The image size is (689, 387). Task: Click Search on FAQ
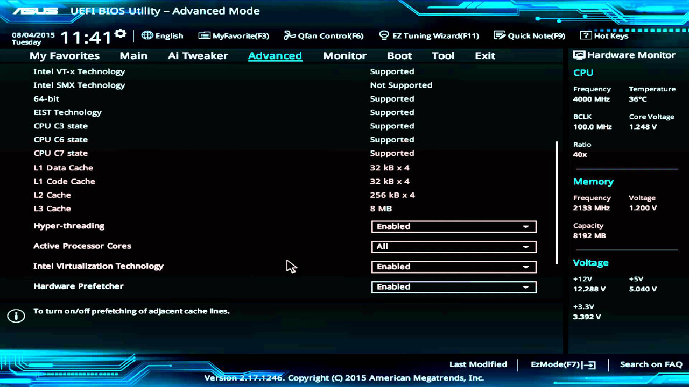[651, 364]
